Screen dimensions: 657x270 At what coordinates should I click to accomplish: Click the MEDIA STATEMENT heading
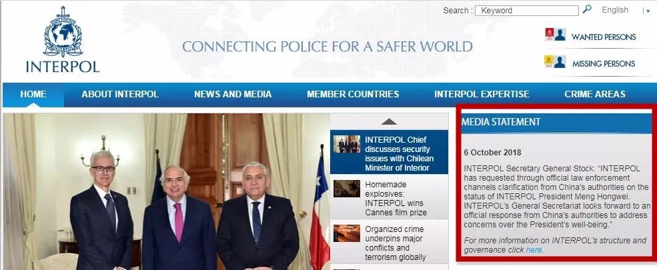point(501,122)
